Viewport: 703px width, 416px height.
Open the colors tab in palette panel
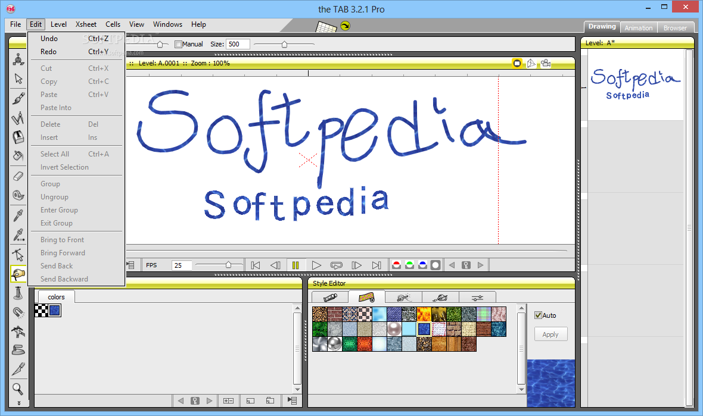point(56,297)
